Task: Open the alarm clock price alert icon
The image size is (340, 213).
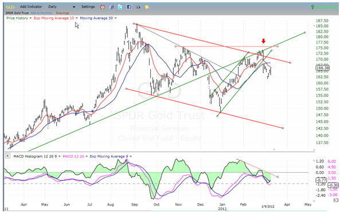Action: 103,7
